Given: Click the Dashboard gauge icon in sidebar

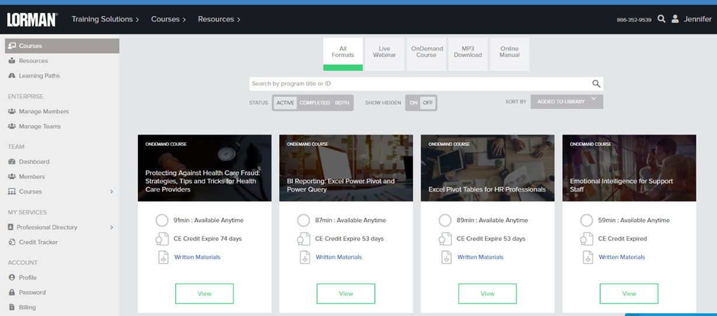Looking at the screenshot, I should point(12,161).
